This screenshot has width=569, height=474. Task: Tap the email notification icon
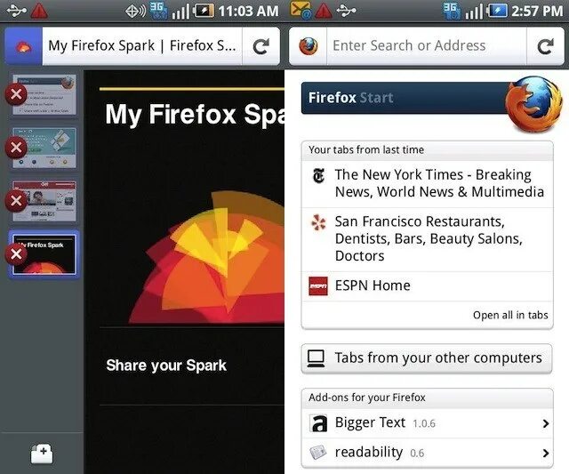(301, 11)
